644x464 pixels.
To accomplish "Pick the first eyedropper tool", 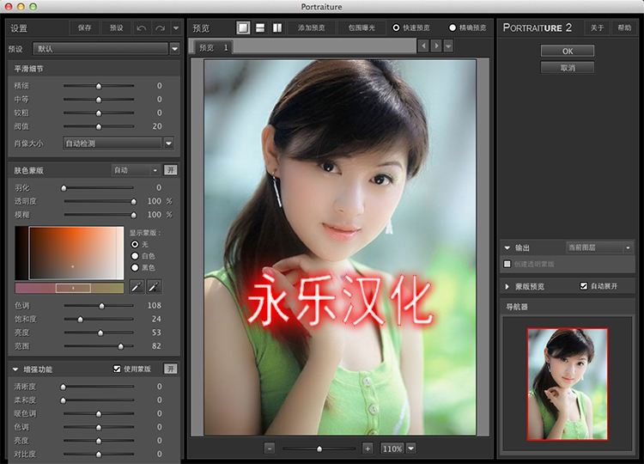I will pos(137,285).
